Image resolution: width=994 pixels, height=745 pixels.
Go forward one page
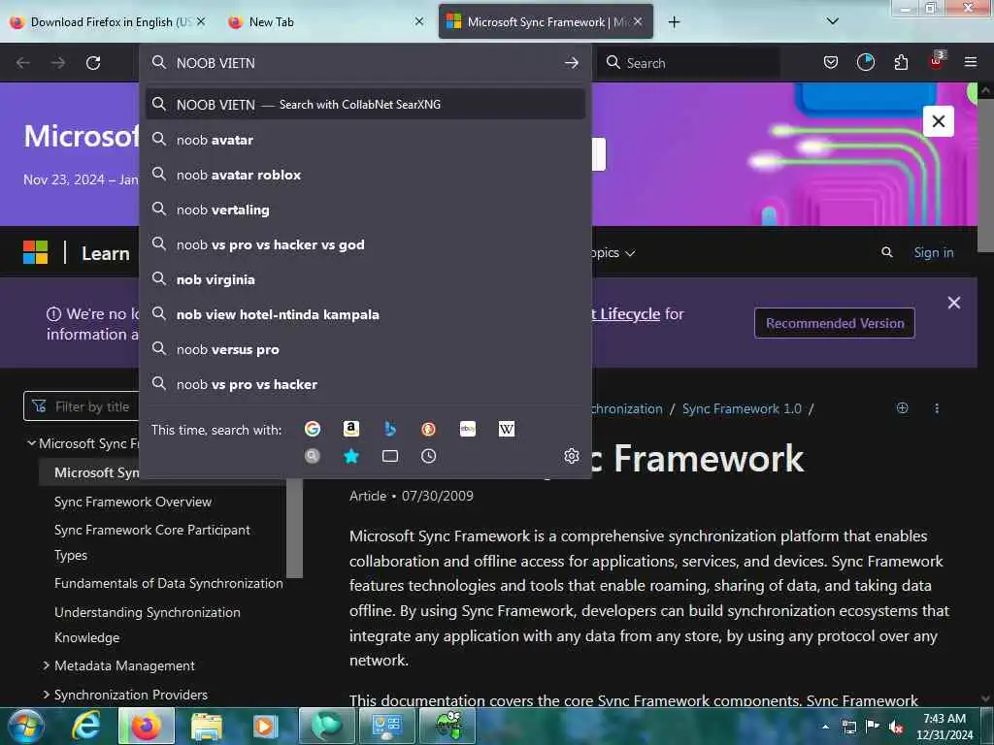coord(57,63)
